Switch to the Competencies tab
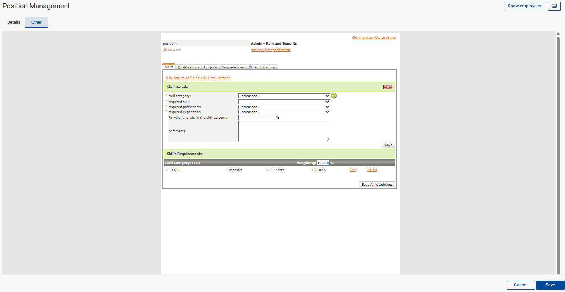This screenshot has width=565, height=292. pos(233,67)
